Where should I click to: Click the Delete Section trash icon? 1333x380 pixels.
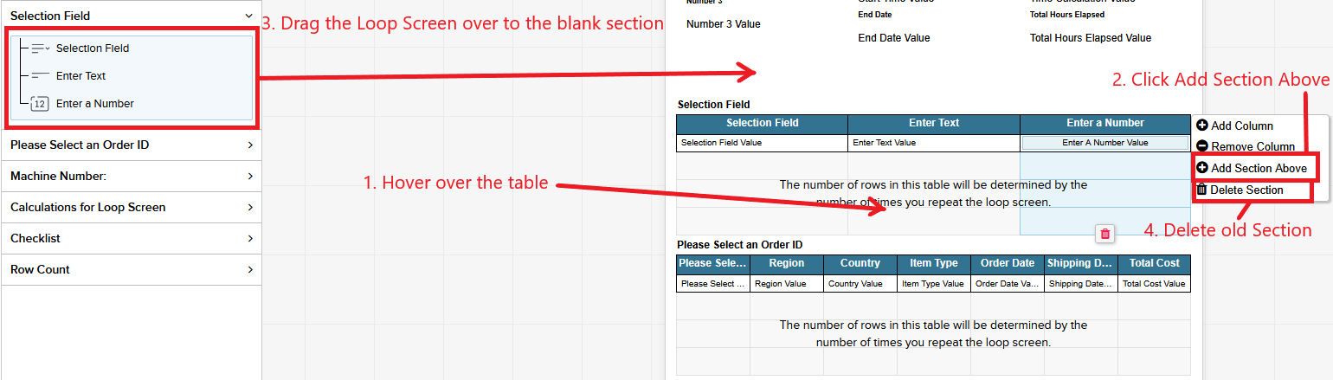[x=1201, y=190]
